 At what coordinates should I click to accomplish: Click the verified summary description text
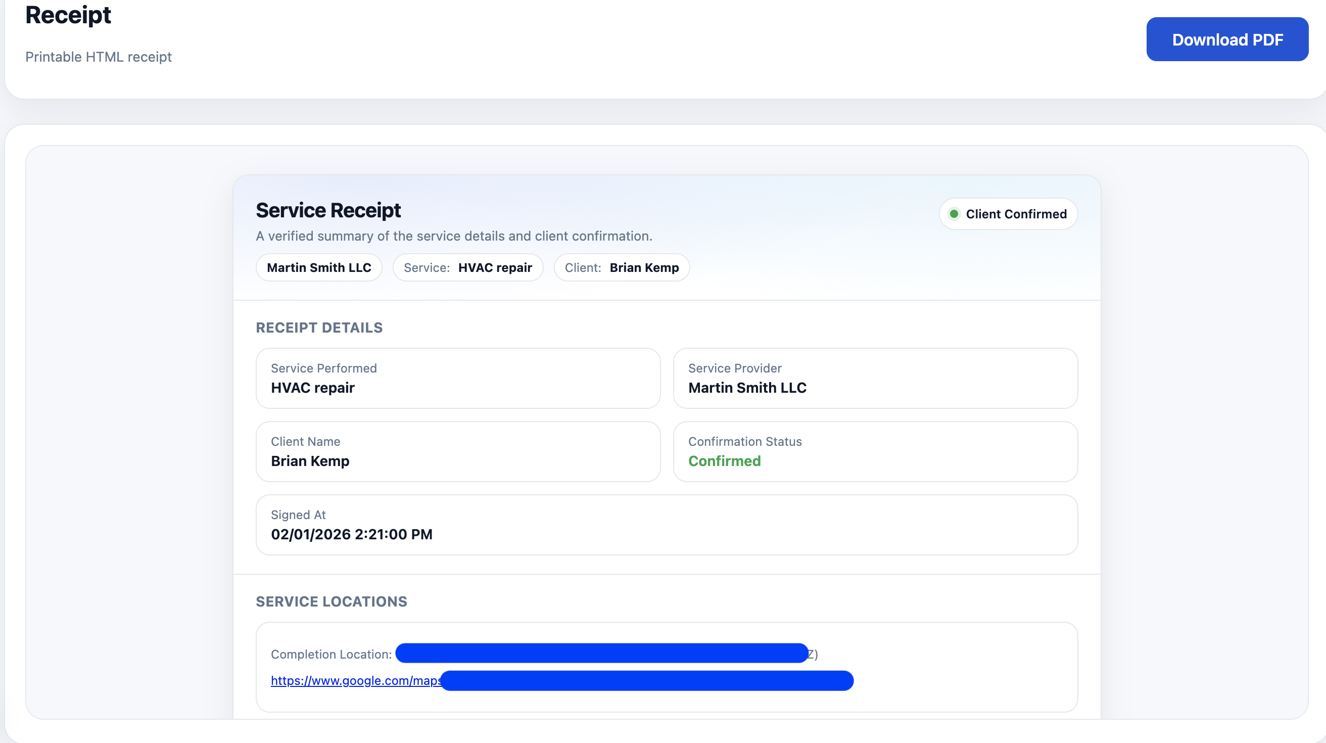tap(453, 237)
